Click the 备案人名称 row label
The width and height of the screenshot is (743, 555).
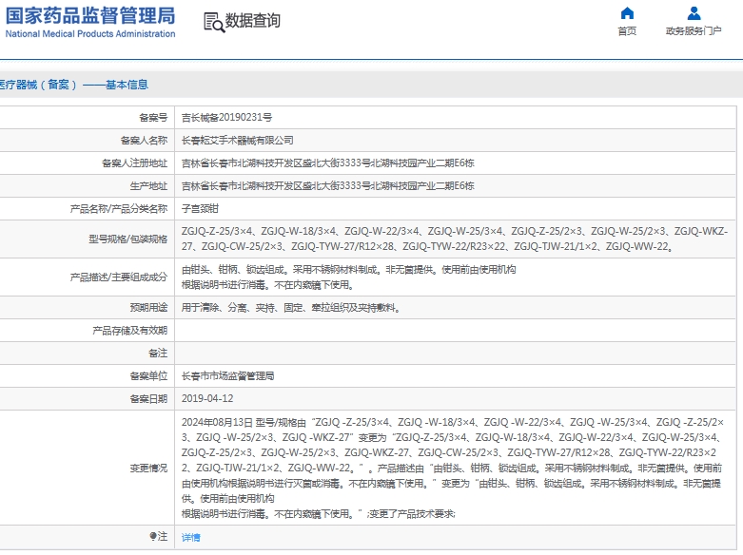[x=144, y=140]
